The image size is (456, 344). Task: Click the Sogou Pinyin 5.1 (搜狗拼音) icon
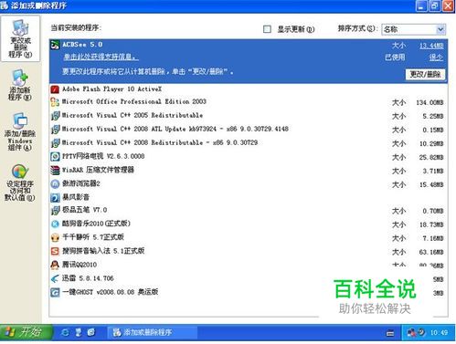[55, 251]
